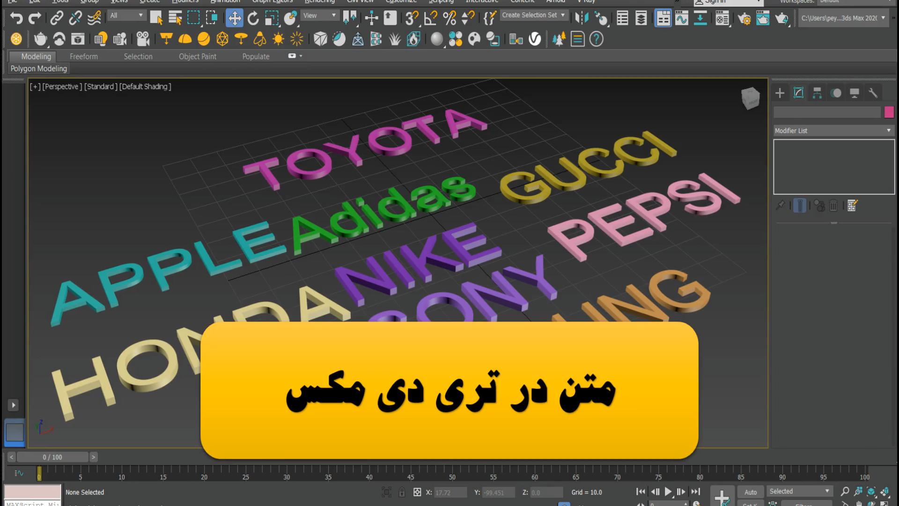This screenshot has height=506, width=899.
Task: Click the Mirror tool icon
Action: 582,18
